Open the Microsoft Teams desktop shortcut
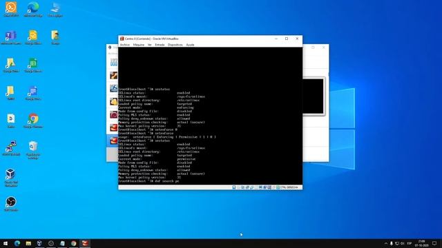 11,37
